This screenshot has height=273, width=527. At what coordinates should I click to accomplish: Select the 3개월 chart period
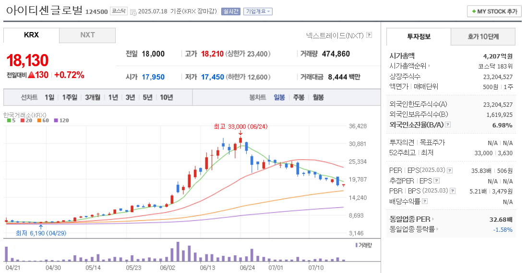tap(93, 97)
